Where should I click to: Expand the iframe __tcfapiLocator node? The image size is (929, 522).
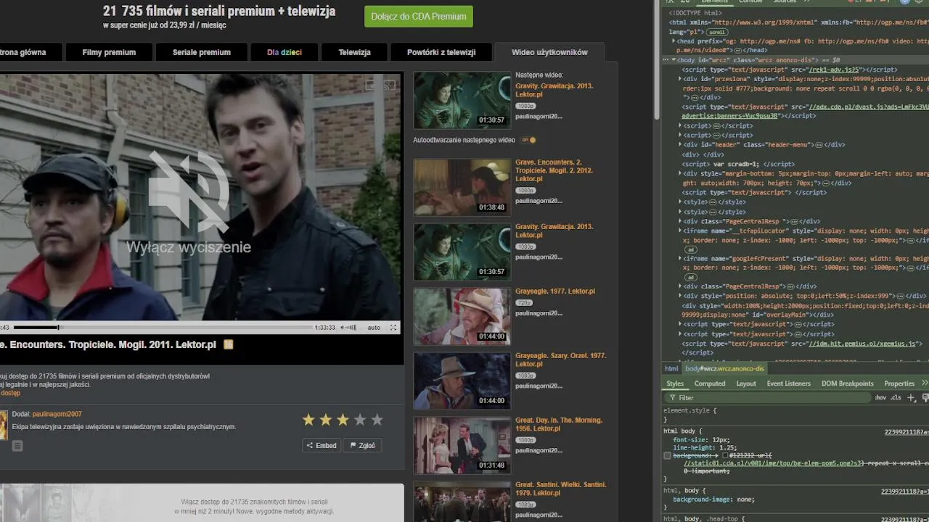680,231
